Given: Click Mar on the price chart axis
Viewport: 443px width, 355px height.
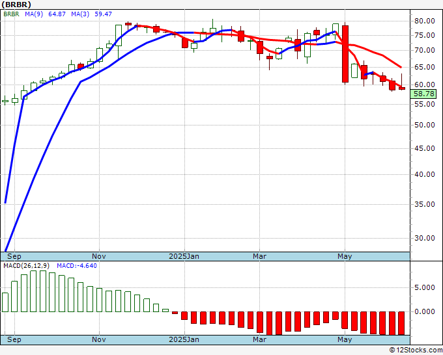Looking at the screenshot, I should pos(259,256).
